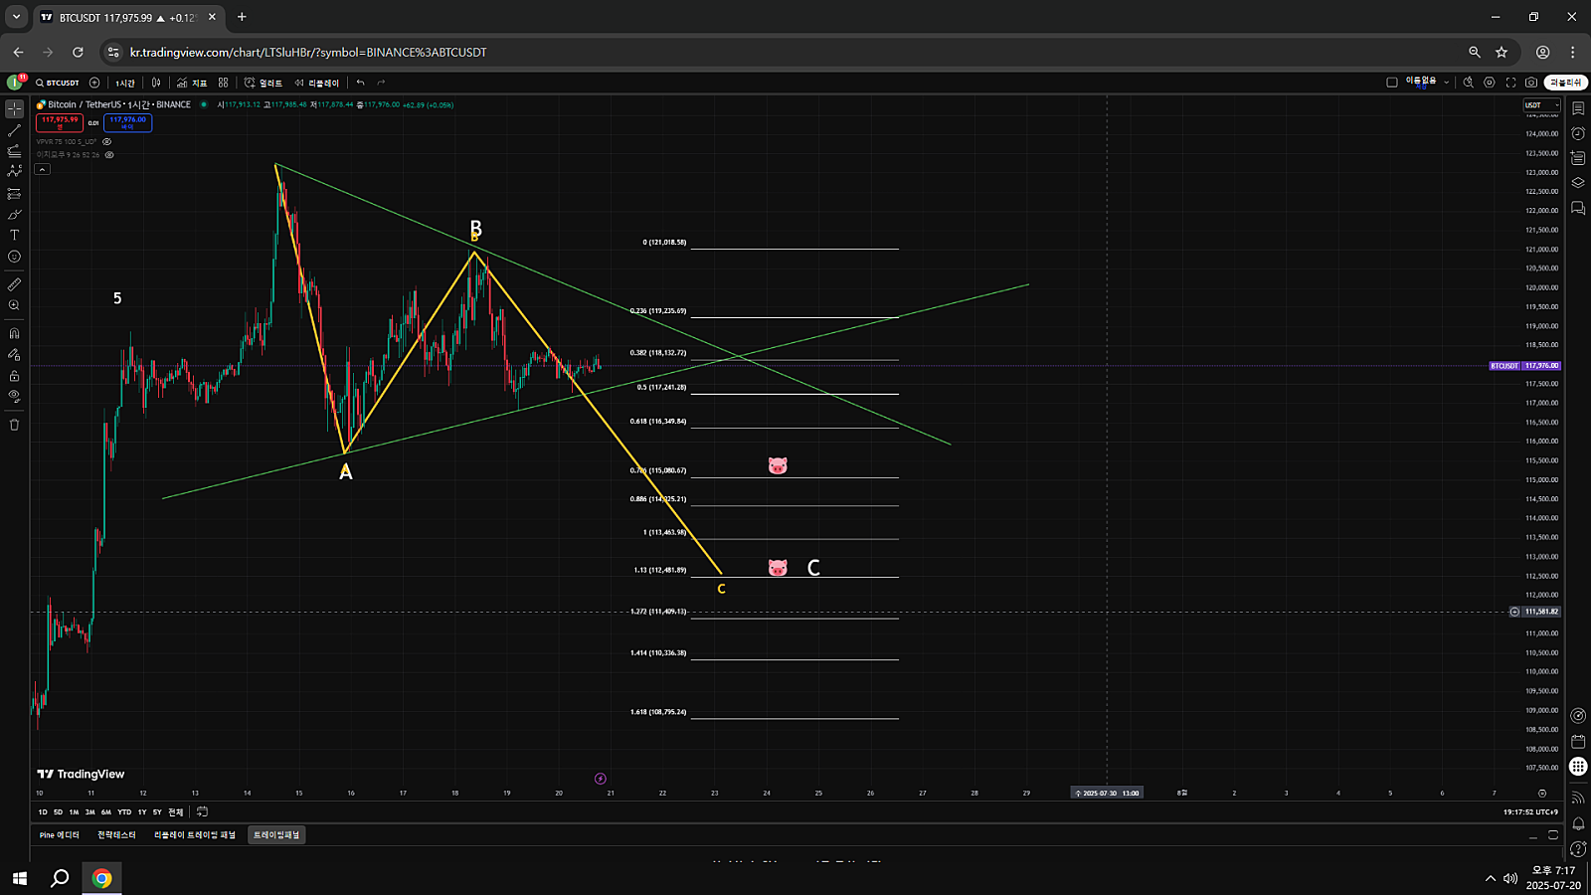Image resolution: width=1591 pixels, height=895 pixels.
Task: Select the 트레이딩패널 tab
Action: 276,835
